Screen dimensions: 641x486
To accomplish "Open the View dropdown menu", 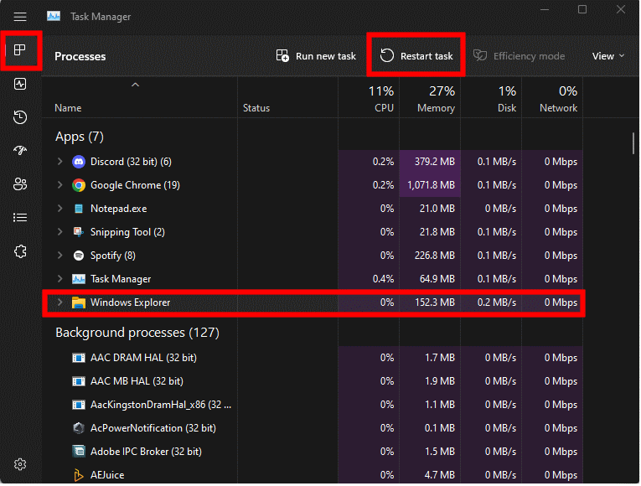I will [608, 56].
